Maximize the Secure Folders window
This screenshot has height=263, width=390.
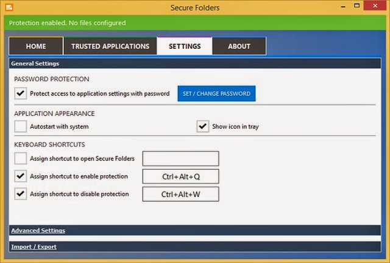356,5
